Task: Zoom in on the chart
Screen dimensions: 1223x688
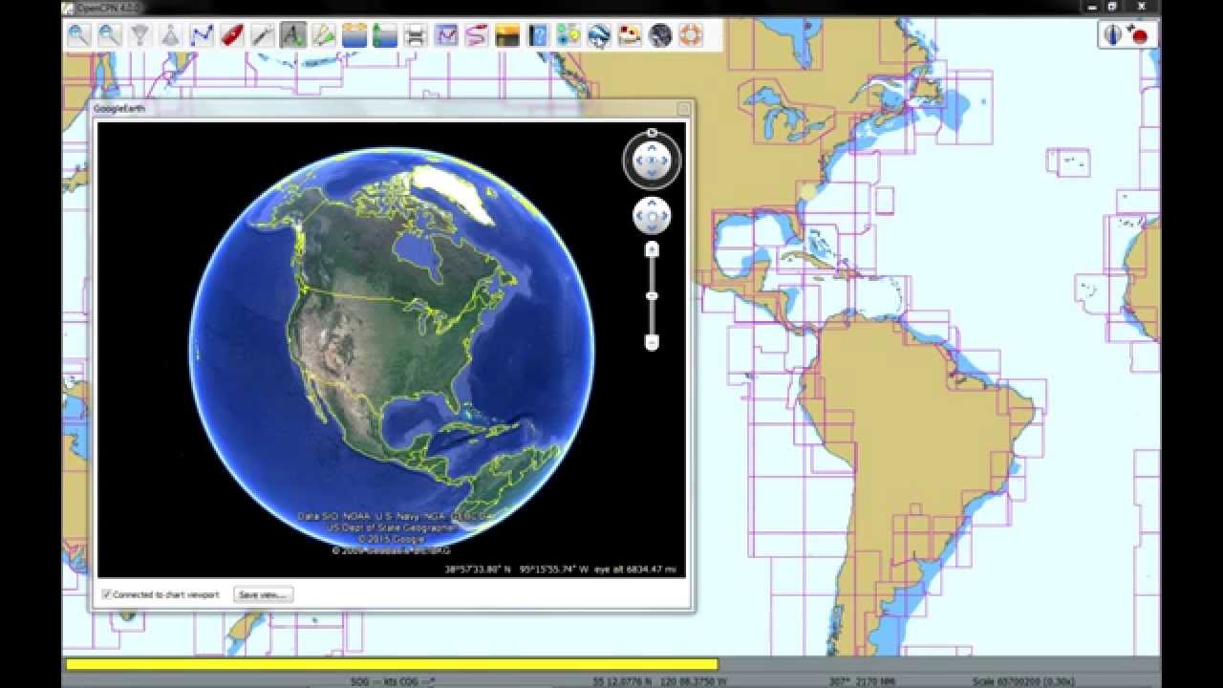Action: pos(78,36)
